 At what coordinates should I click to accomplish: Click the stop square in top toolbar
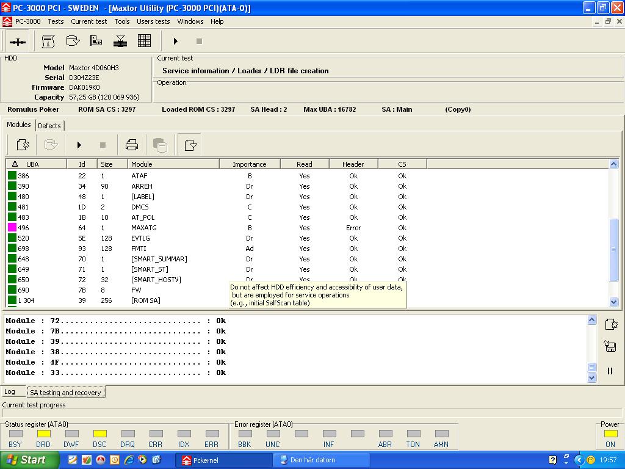200,41
